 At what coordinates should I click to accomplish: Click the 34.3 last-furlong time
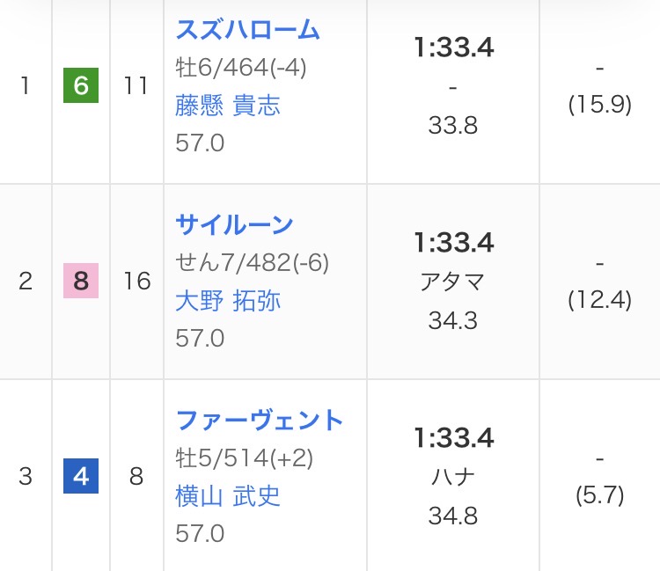point(453,320)
